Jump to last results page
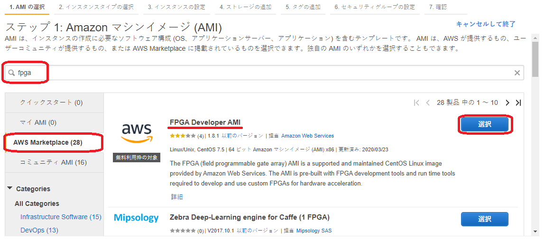This screenshot has width=545, height=241. coord(518,102)
